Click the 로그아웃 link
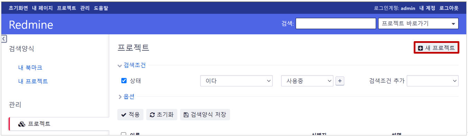The image size is (468, 137). 449,8
